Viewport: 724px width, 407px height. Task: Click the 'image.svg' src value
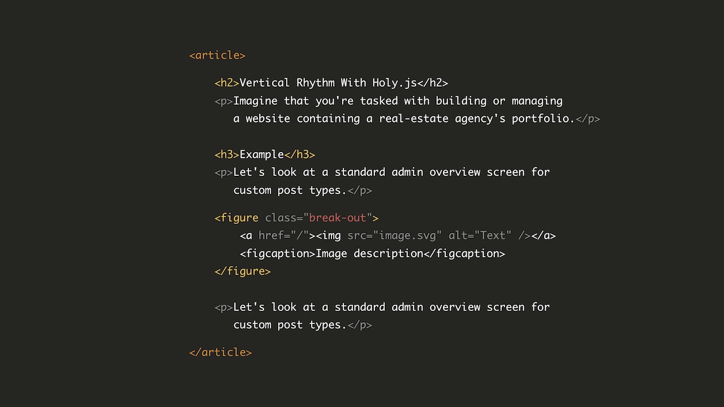[x=407, y=236]
